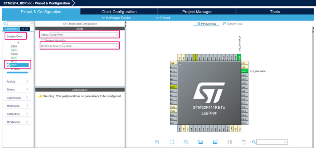Image resolution: width=316 pixels, height=150 pixels.
Task: Open the DMA peripheral
Action: (x=14, y=46)
